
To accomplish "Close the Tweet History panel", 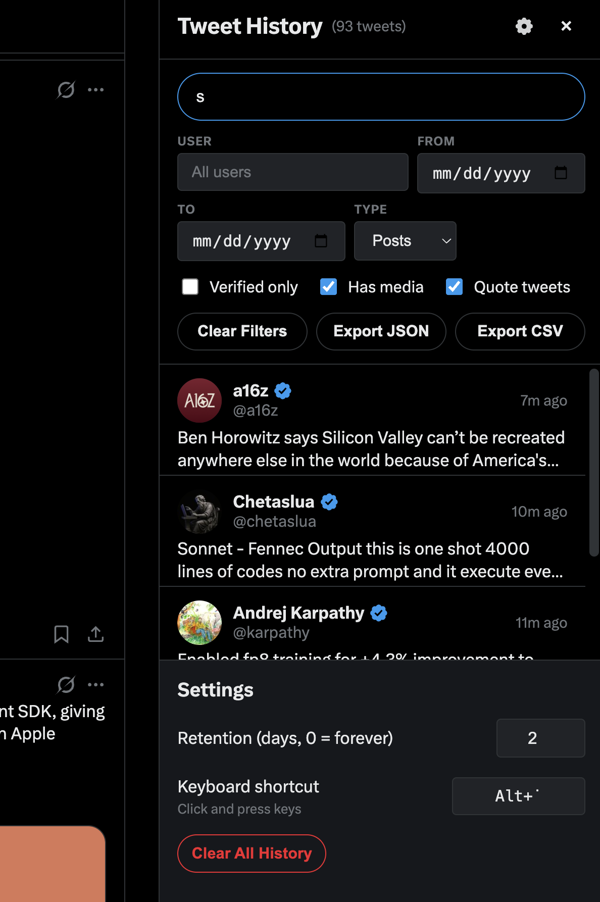I will pos(566,26).
